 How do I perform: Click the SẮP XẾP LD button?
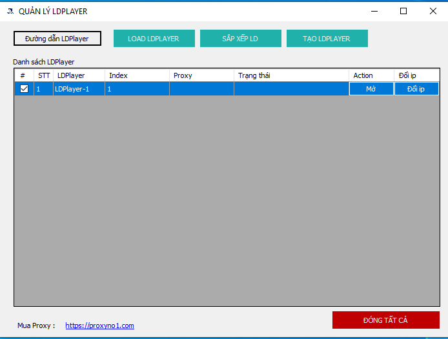click(241, 39)
